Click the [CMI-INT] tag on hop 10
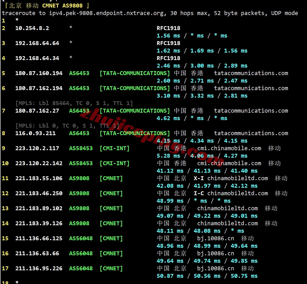Image resolution: width=307 pixels, height=284 pixels. point(115,163)
